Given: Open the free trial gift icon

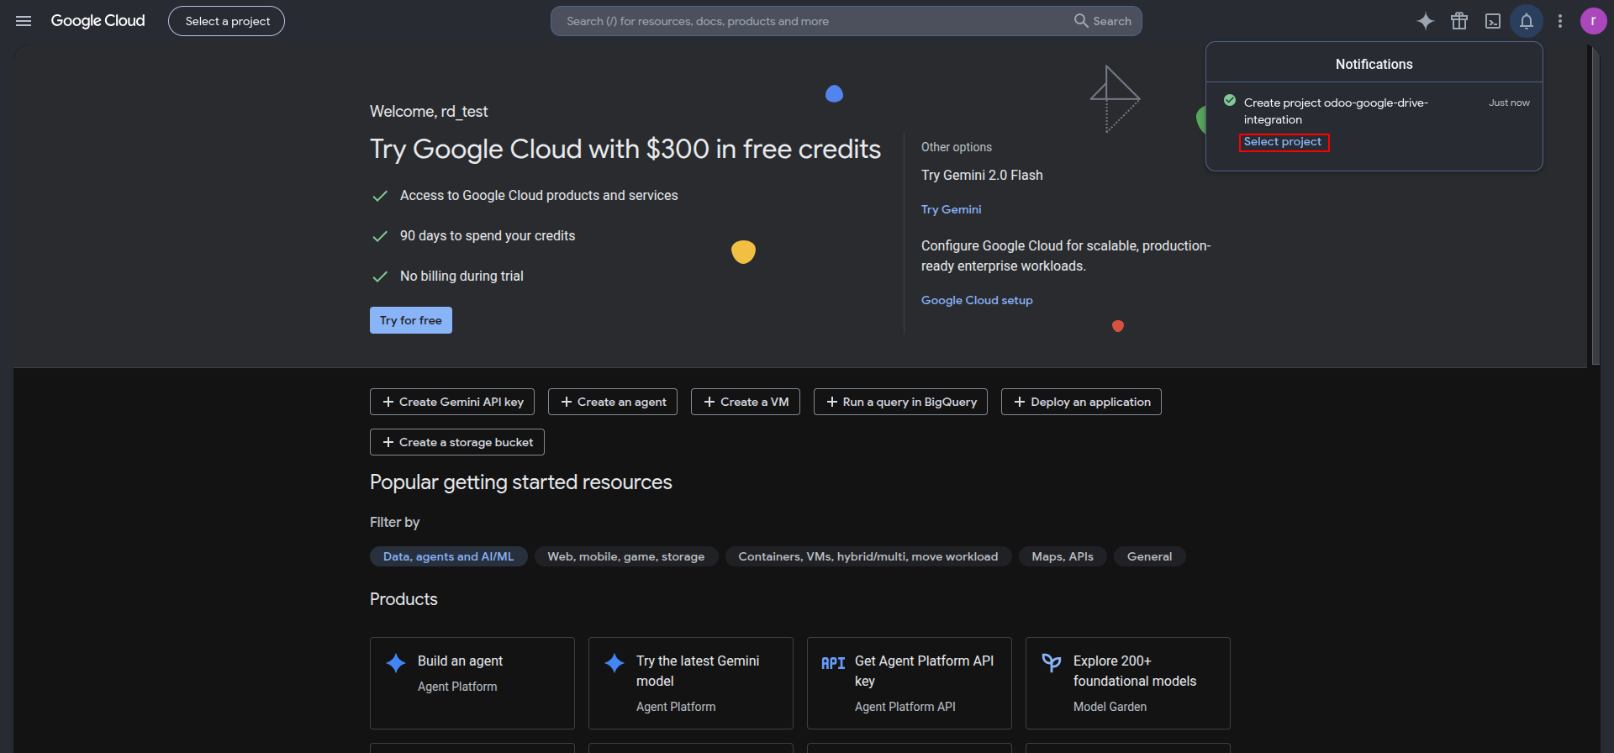Looking at the screenshot, I should click(x=1459, y=21).
